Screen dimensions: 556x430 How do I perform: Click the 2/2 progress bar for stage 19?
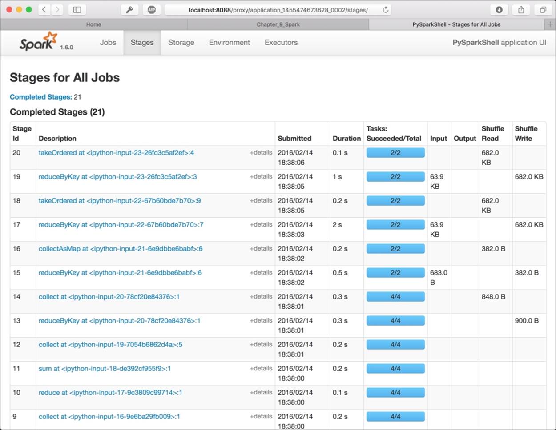coord(395,177)
